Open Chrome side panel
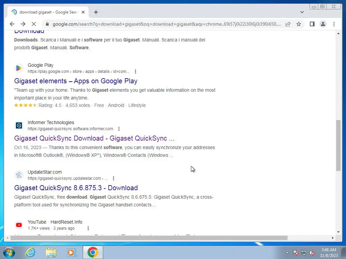The height and width of the screenshot is (259, 346). point(312,24)
